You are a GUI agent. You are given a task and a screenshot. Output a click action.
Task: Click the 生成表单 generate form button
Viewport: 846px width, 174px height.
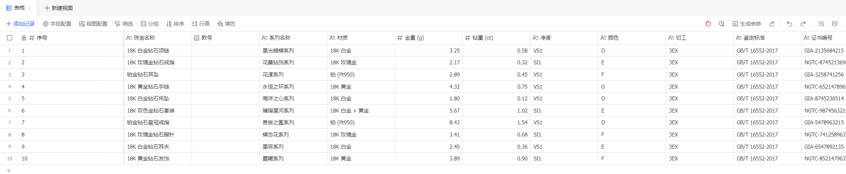click(x=746, y=24)
